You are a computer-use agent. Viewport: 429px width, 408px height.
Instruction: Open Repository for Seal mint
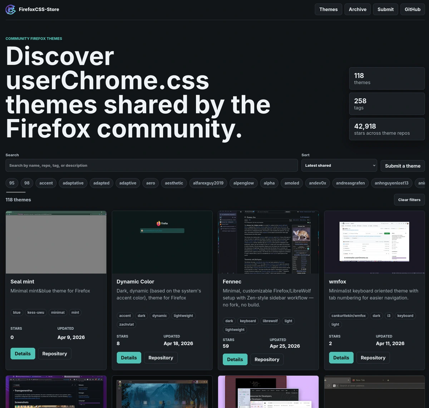[x=55, y=354]
